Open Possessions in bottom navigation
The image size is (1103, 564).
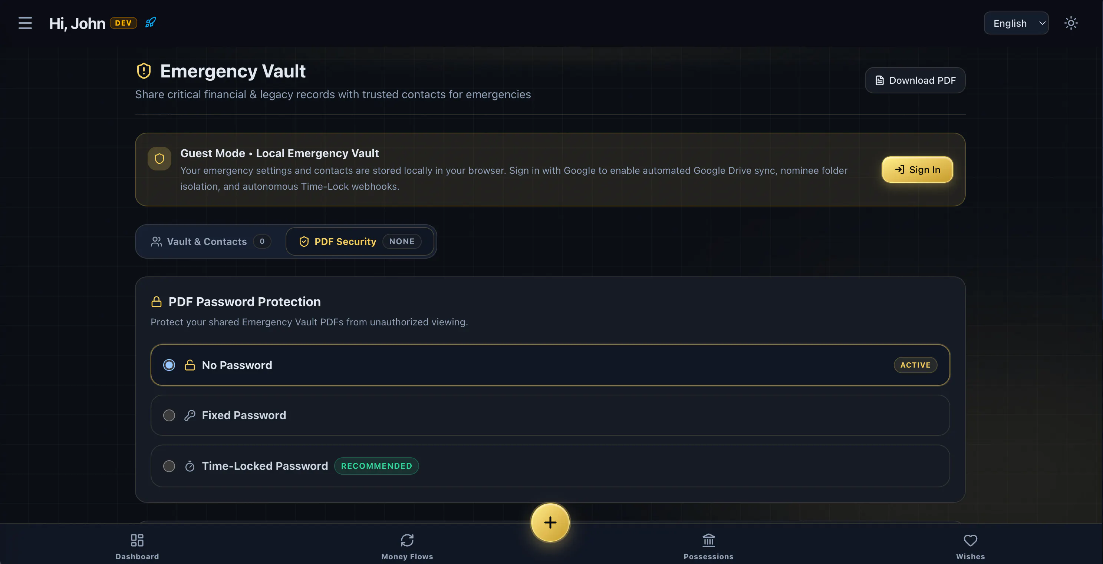[x=709, y=547]
